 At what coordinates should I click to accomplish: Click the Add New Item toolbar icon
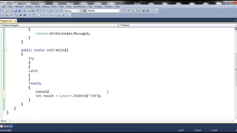(x=5, y=11)
